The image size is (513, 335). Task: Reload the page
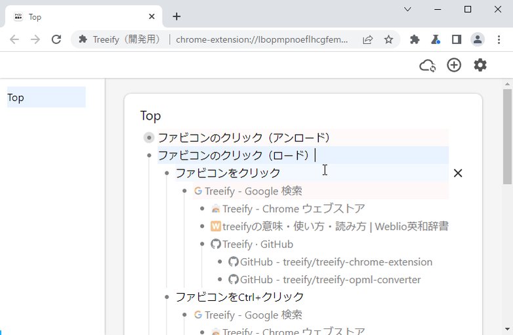coord(56,39)
